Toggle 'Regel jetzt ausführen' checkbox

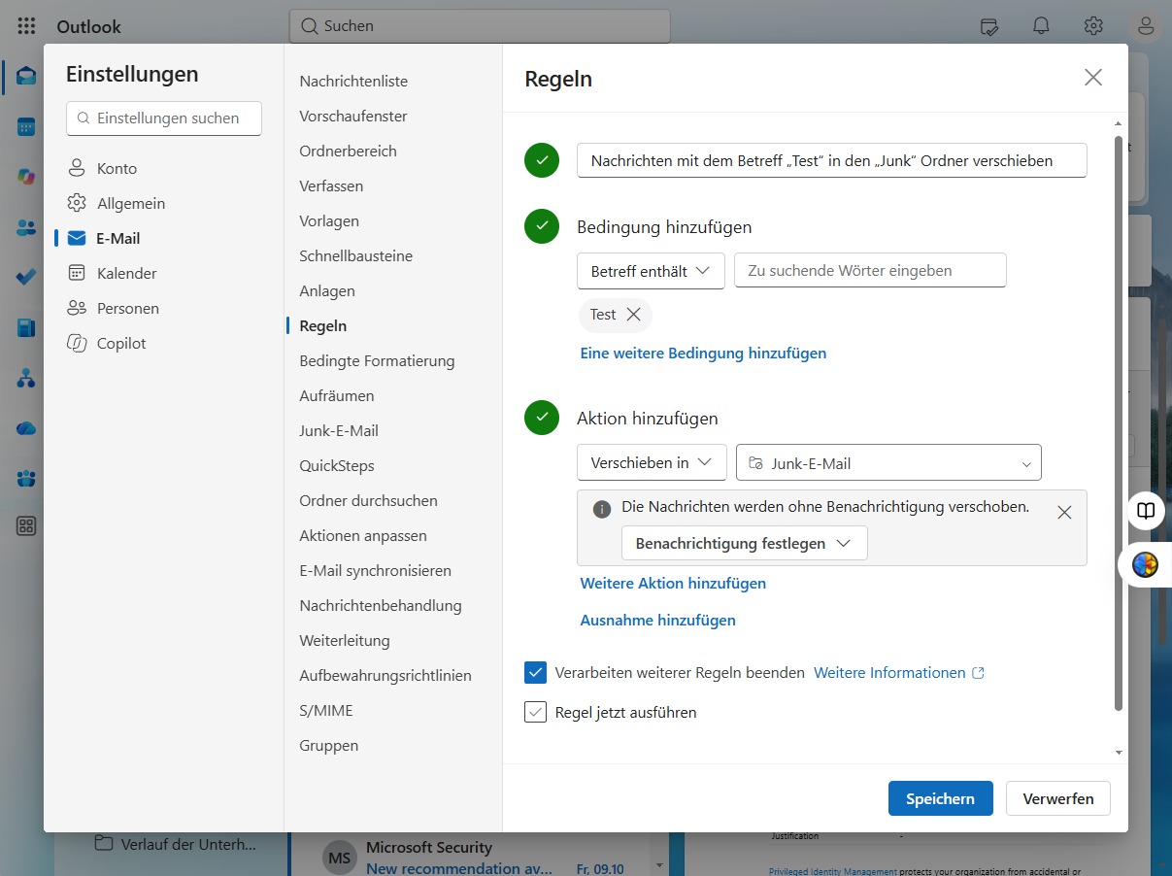(535, 712)
